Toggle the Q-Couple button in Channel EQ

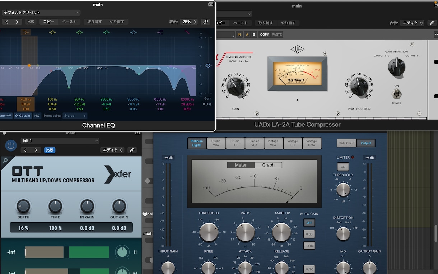(x=23, y=116)
